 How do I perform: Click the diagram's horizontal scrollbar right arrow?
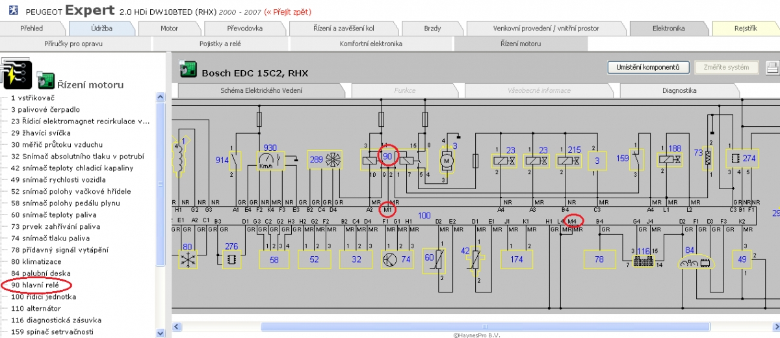tap(775, 327)
